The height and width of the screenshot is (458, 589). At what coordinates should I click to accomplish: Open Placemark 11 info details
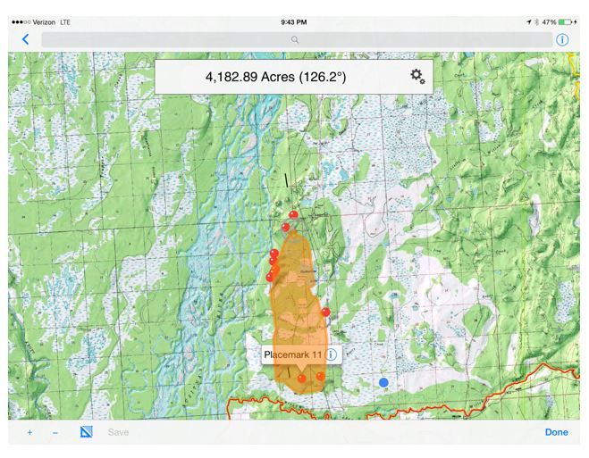coord(332,354)
